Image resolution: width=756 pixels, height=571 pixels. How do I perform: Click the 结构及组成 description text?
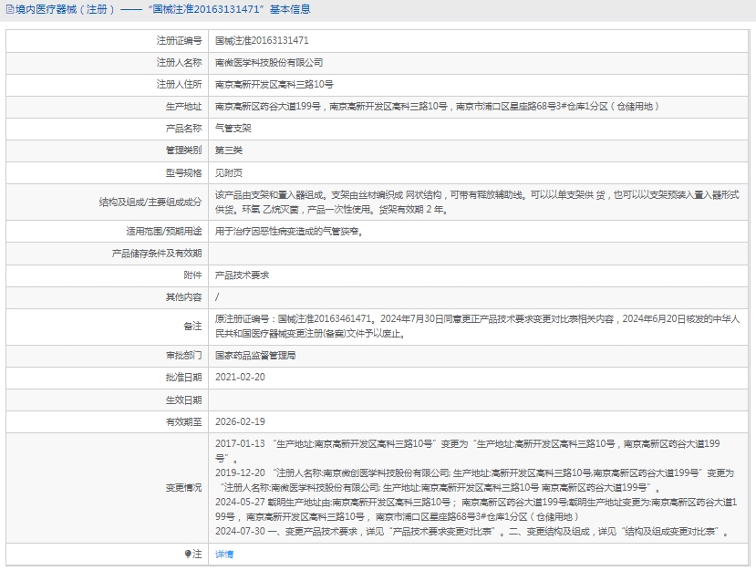coord(476,202)
